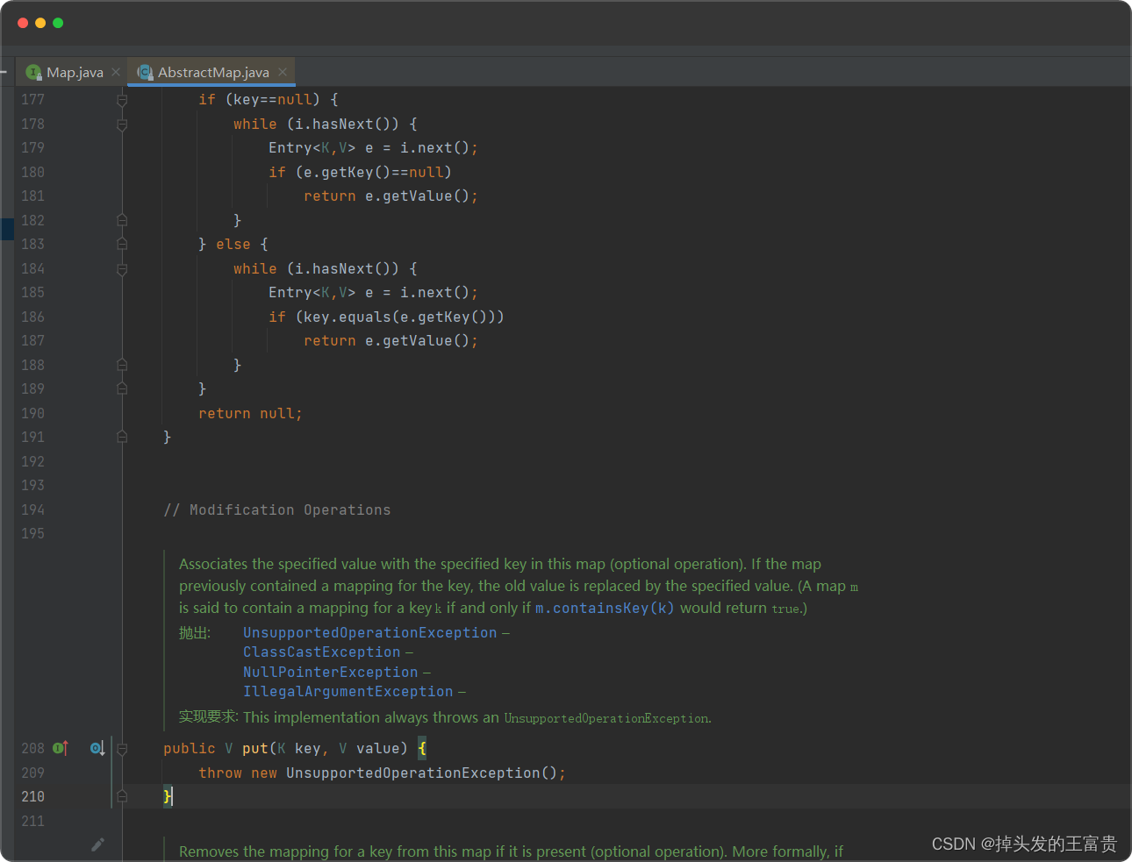Open the IllegalArgumentException doc link
1132x862 pixels.
347,692
